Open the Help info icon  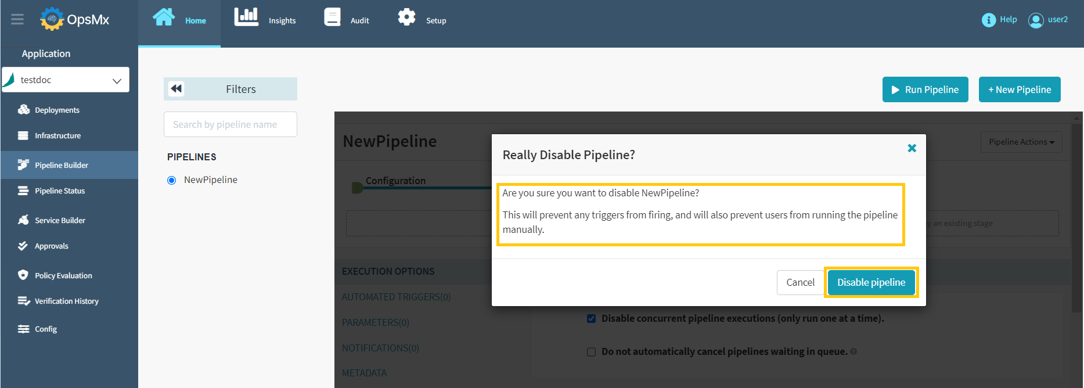click(989, 19)
